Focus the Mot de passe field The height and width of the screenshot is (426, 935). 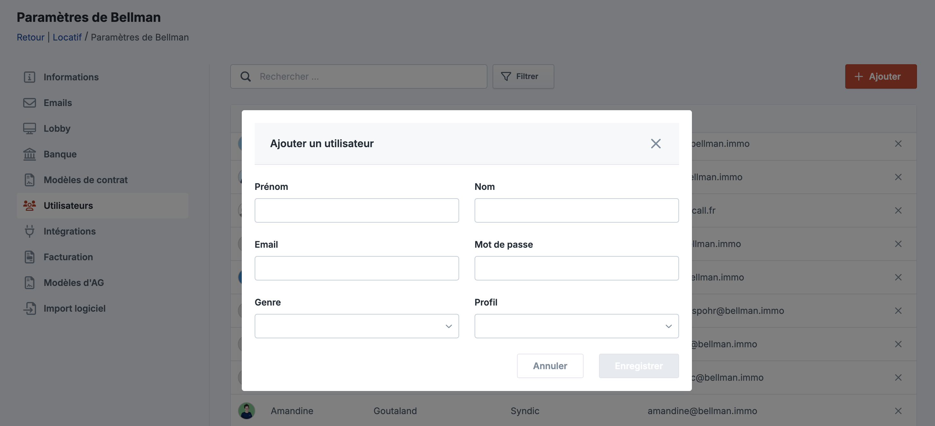point(576,268)
